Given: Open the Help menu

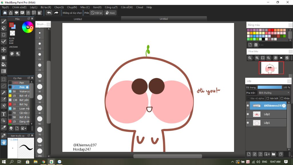Looking at the screenshot, I should pyautogui.click(x=149, y=7).
